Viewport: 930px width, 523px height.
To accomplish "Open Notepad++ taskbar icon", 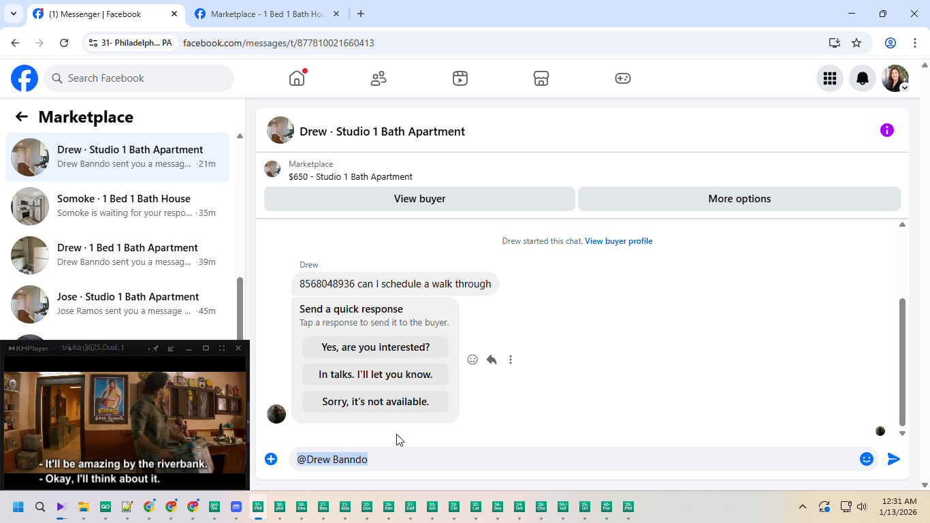I will point(127,507).
